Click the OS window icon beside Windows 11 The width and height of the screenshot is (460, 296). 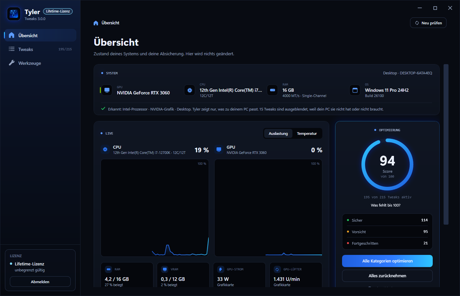[x=355, y=90]
